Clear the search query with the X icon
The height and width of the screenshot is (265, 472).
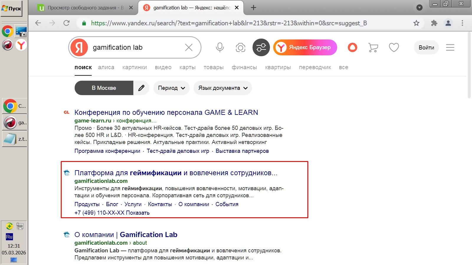[189, 47]
